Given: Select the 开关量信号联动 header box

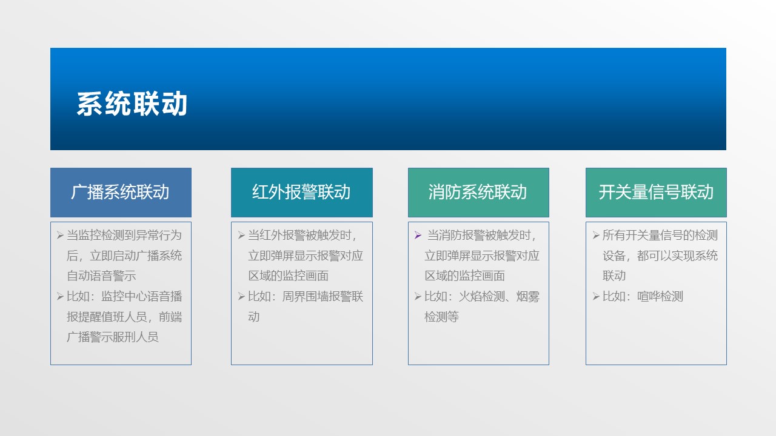Looking at the screenshot, I should 655,193.
